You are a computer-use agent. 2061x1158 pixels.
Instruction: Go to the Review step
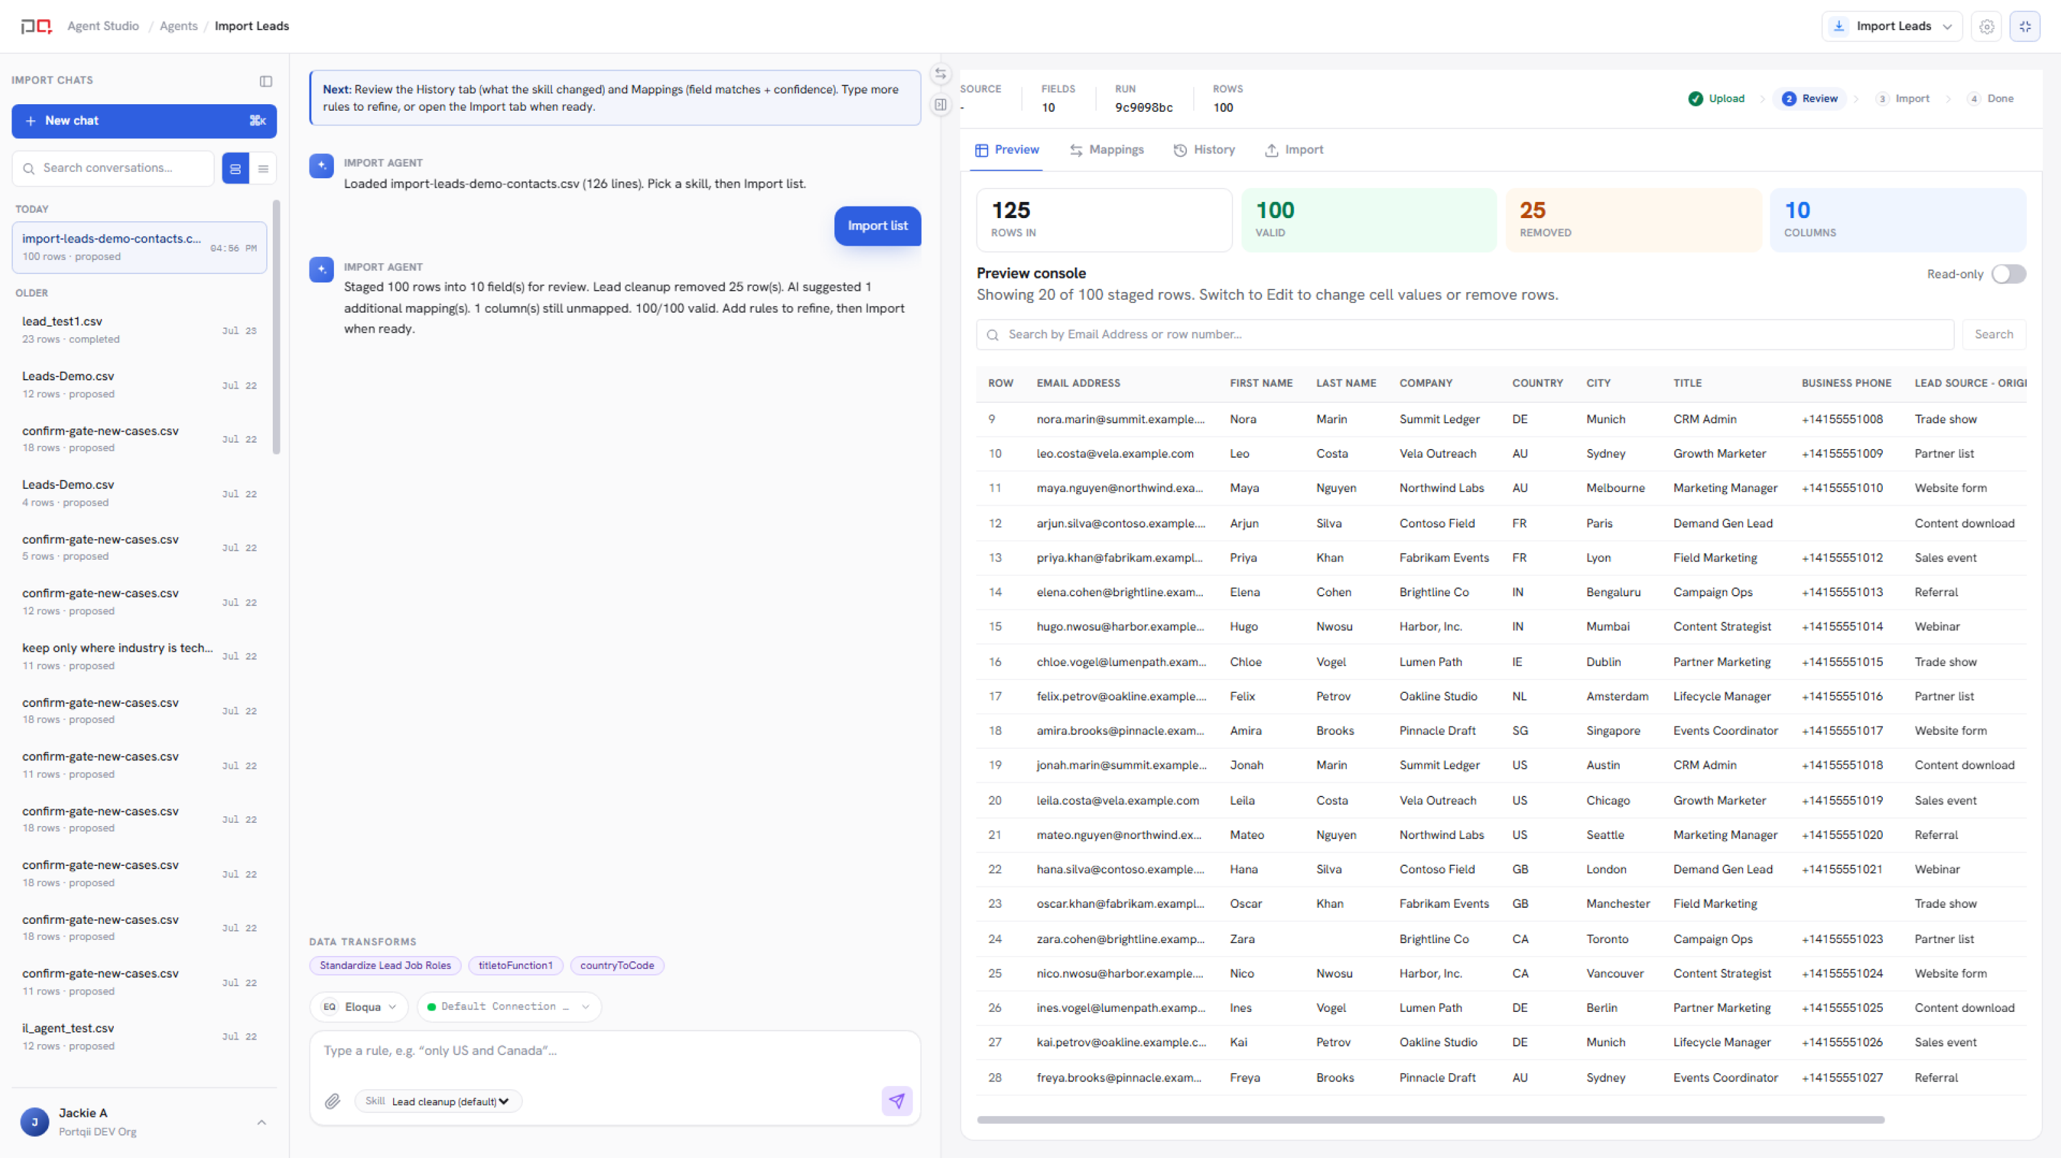coord(1809,98)
